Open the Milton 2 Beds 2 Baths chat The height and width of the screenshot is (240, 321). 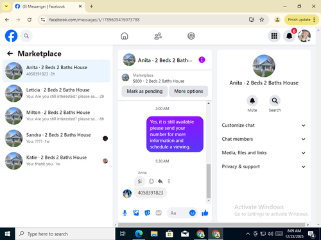point(56,116)
